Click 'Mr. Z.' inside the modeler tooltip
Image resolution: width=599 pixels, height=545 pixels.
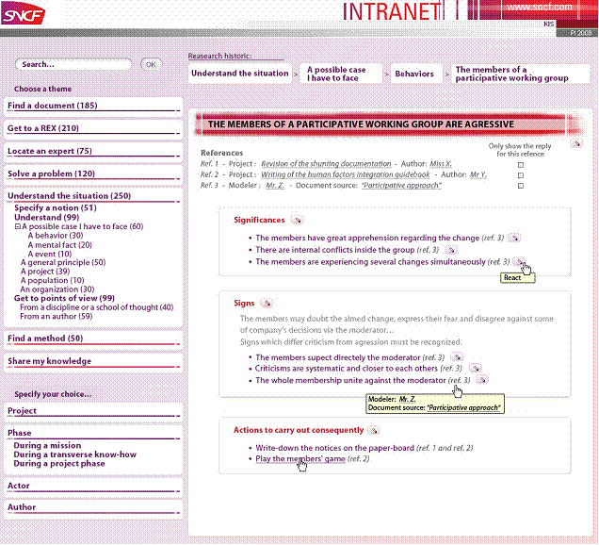(407, 399)
